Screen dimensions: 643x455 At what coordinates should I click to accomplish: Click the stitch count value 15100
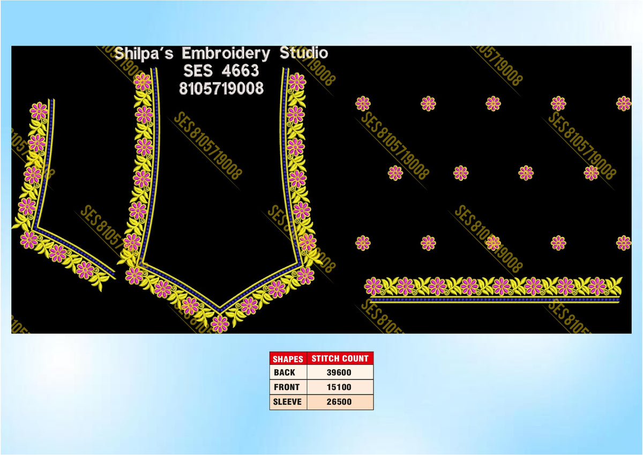point(340,387)
